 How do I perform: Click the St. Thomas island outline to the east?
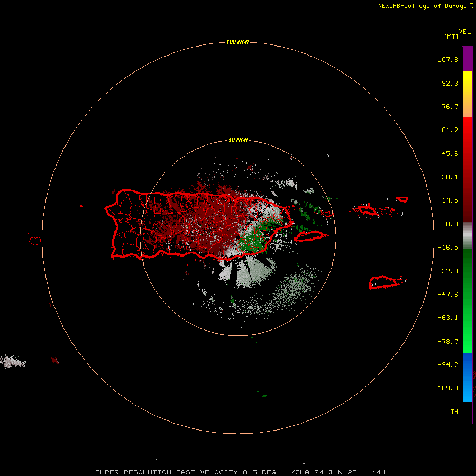[x=367, y=210]
